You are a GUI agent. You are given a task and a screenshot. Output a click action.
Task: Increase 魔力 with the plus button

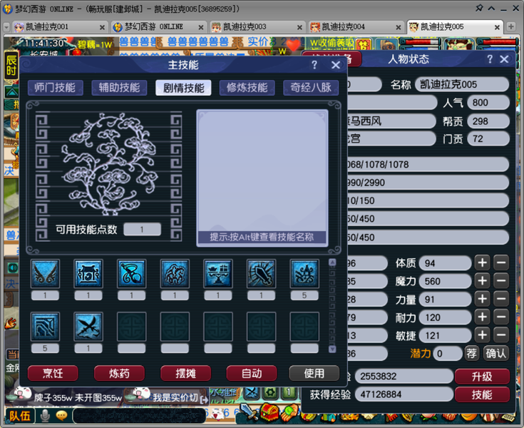[482, 281]
